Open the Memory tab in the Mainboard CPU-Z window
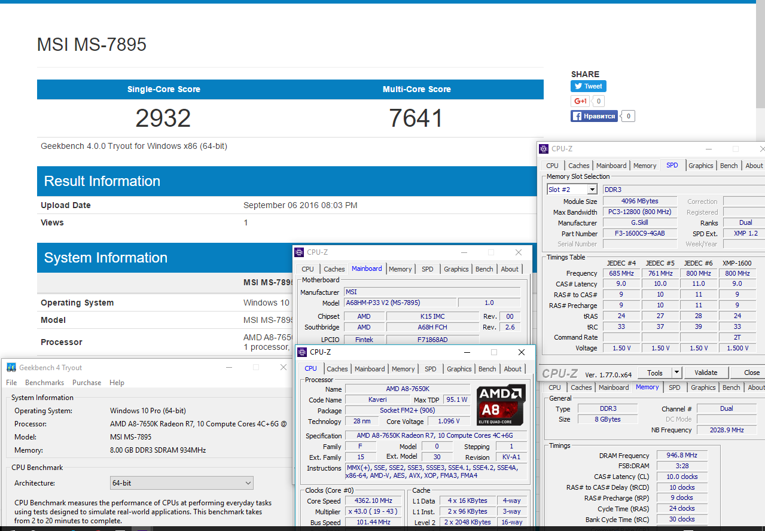Image resolution: width=765 pixels, height=531 pixels. [x=400, y=269]
